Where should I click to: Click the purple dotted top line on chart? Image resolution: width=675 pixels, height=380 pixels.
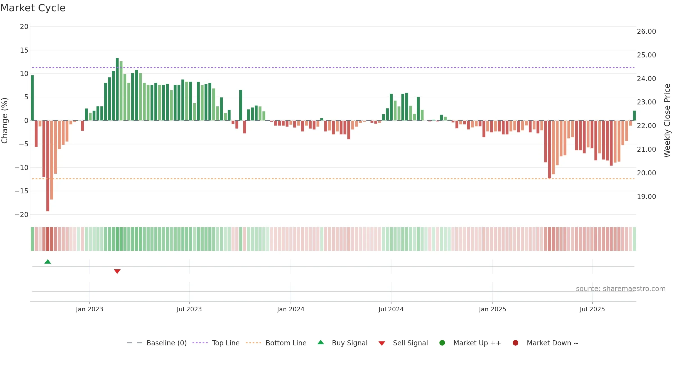333,68
